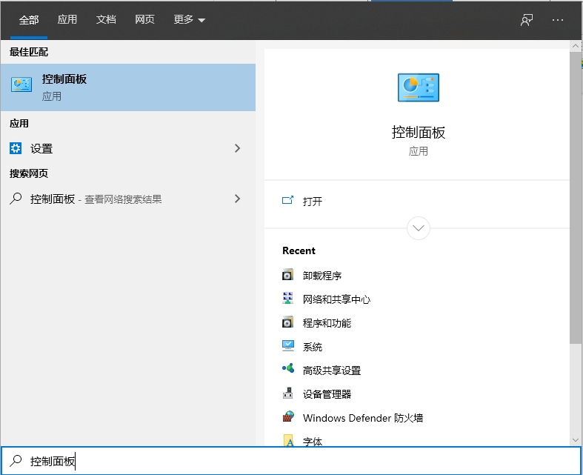Screen dimensions: 583x475
Task: Switch to the 应用 tab
Action: point(67,20)
